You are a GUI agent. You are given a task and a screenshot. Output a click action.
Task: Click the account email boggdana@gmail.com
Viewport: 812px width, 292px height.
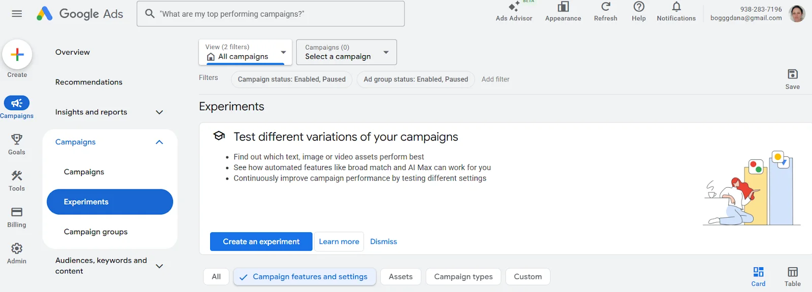746,18
